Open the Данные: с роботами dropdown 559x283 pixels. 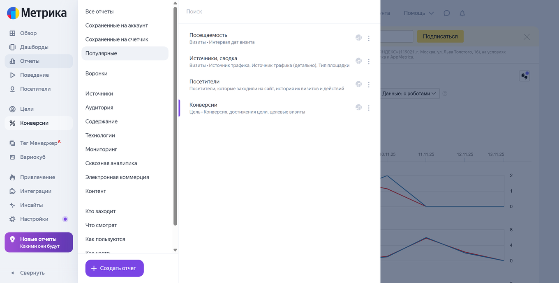click(409, 94)
